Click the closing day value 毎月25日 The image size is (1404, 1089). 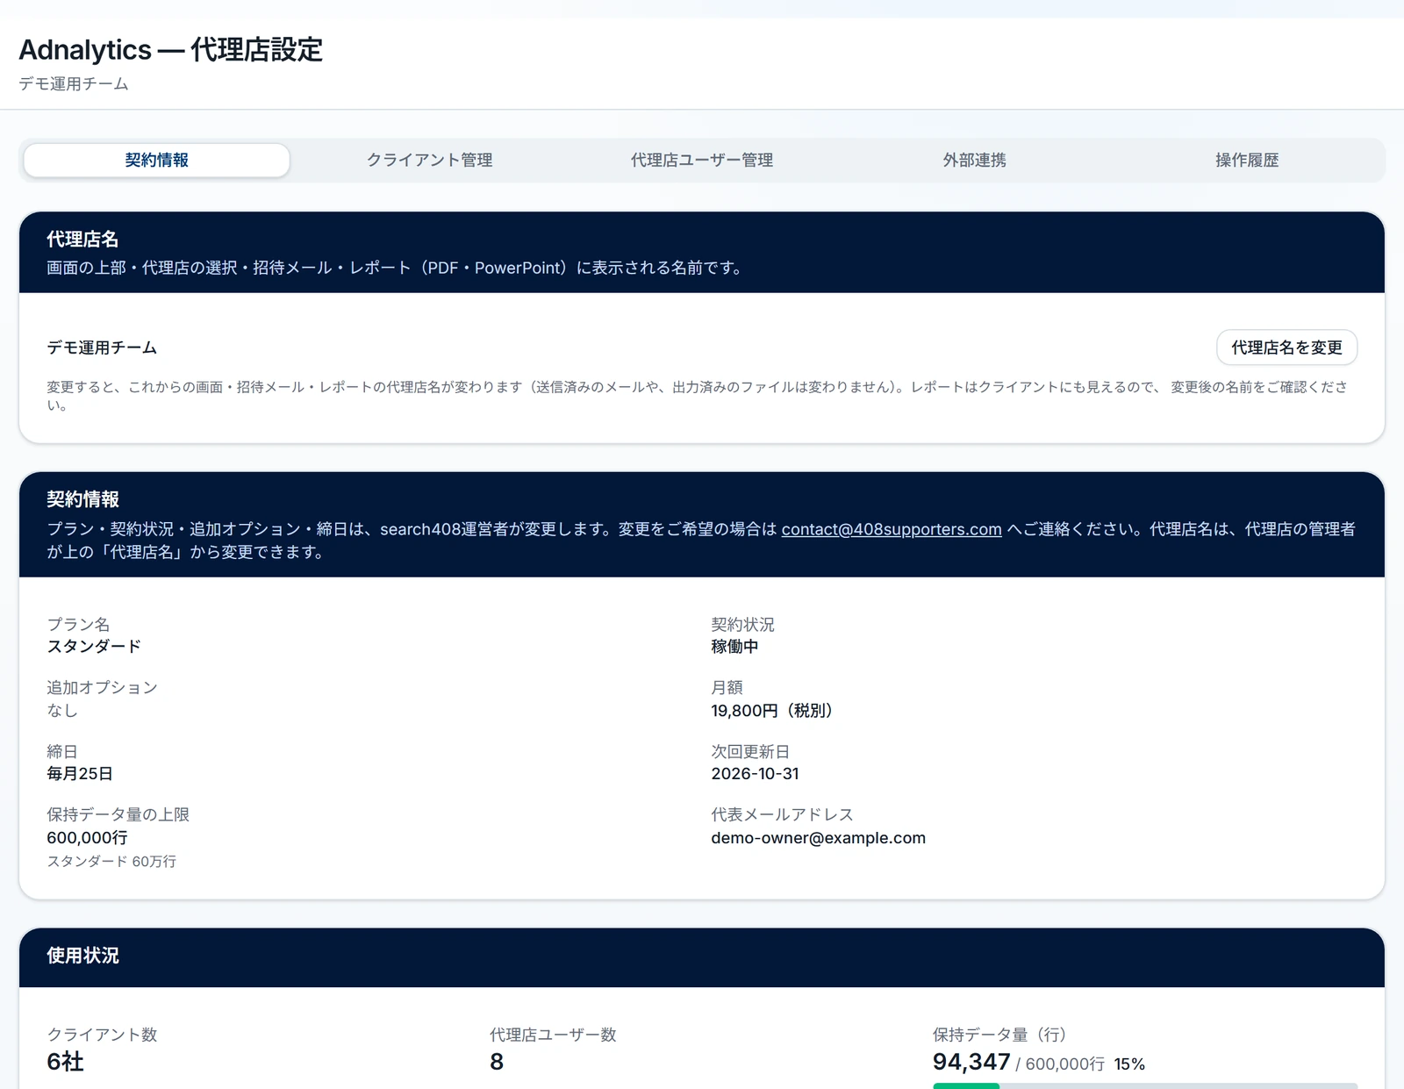tap(80, 774)
